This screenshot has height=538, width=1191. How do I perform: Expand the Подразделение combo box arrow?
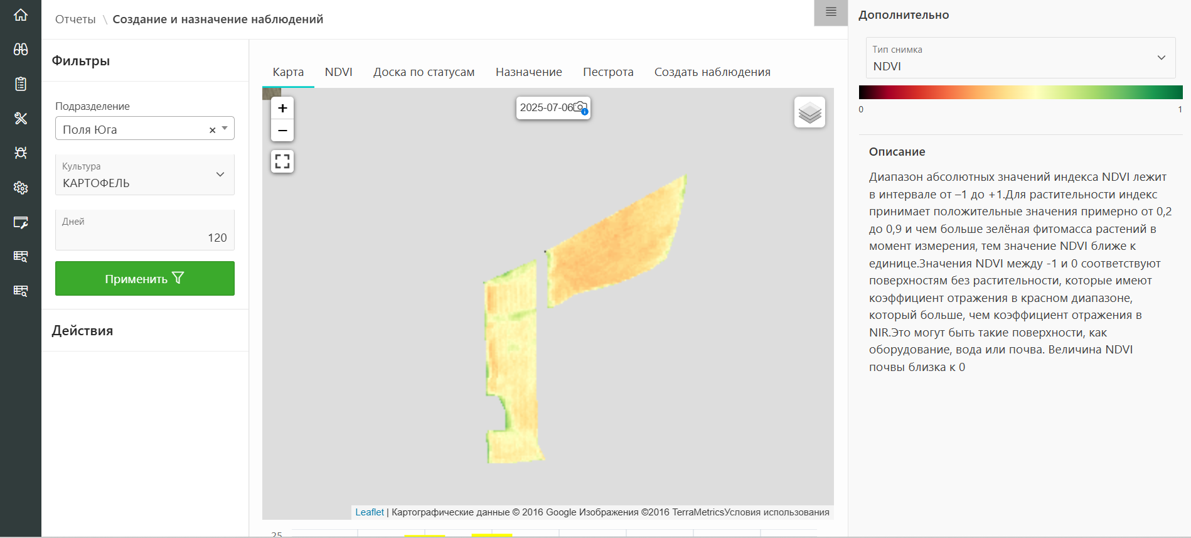[x=225, y=129]
